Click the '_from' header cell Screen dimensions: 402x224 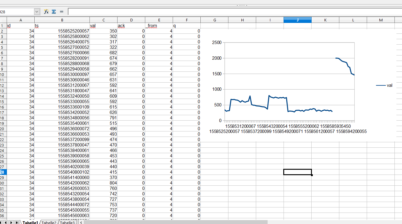159,26
